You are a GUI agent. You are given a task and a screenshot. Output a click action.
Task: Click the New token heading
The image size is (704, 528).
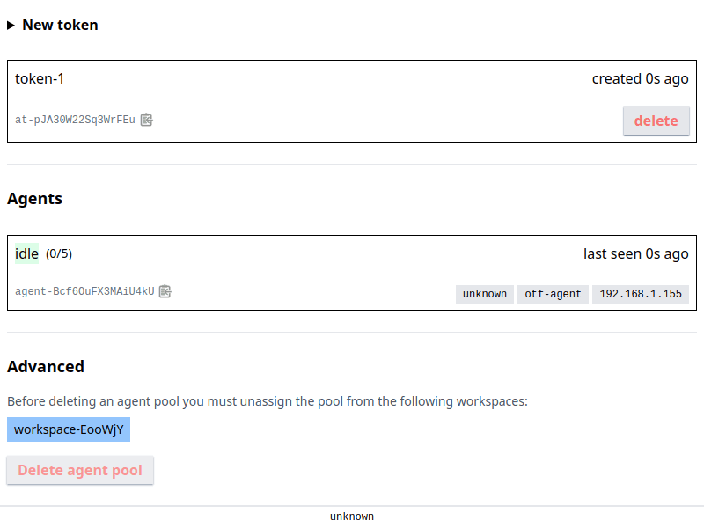(x=60, y=26)
